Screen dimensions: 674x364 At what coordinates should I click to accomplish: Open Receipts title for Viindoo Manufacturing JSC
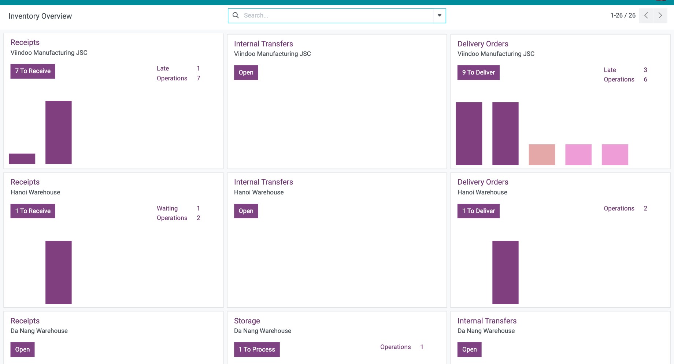[x=25, y=42]
